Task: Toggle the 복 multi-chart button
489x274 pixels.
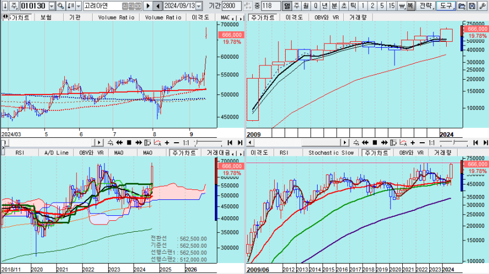Action: (x=410, y=5)
